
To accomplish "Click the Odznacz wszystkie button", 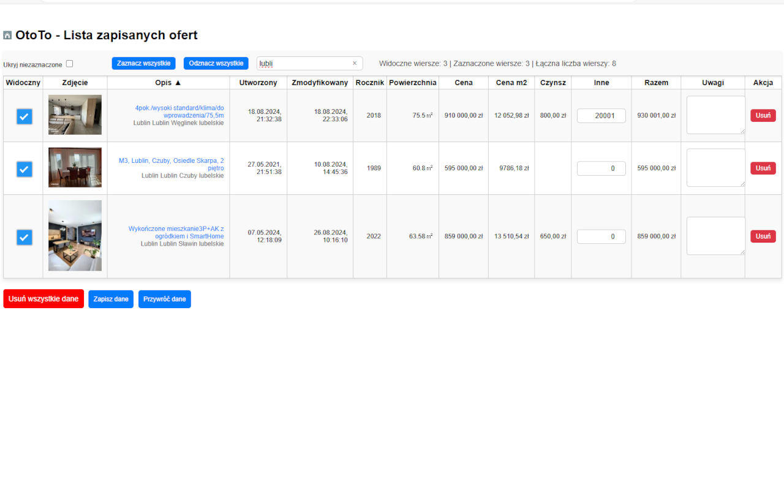I will (x=216, y=63).
